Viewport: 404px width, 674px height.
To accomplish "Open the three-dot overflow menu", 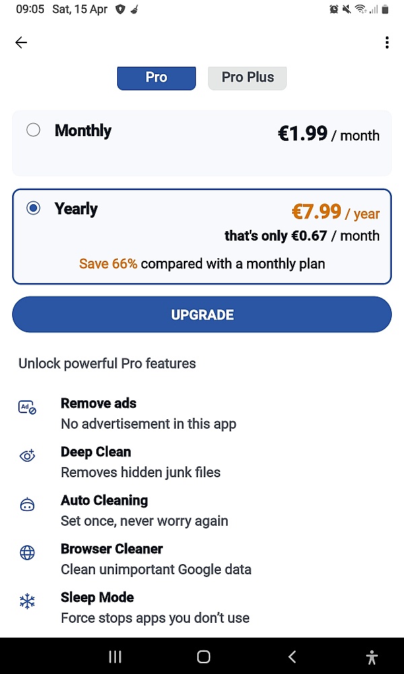I will tap(386, 42).
